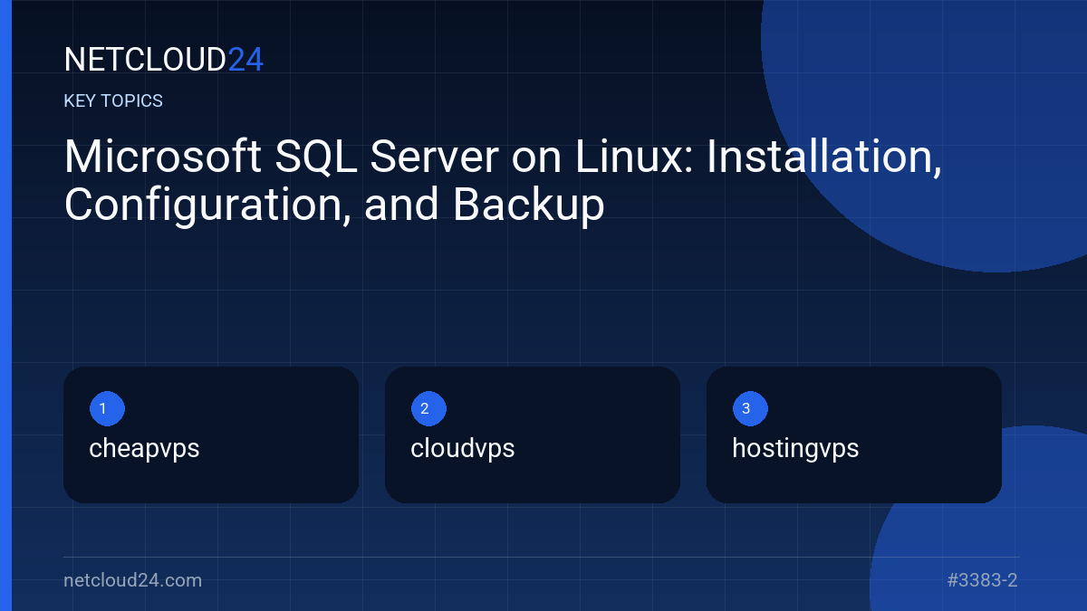
Task: Open the cheapvps topic card
Action: point(211,434)
